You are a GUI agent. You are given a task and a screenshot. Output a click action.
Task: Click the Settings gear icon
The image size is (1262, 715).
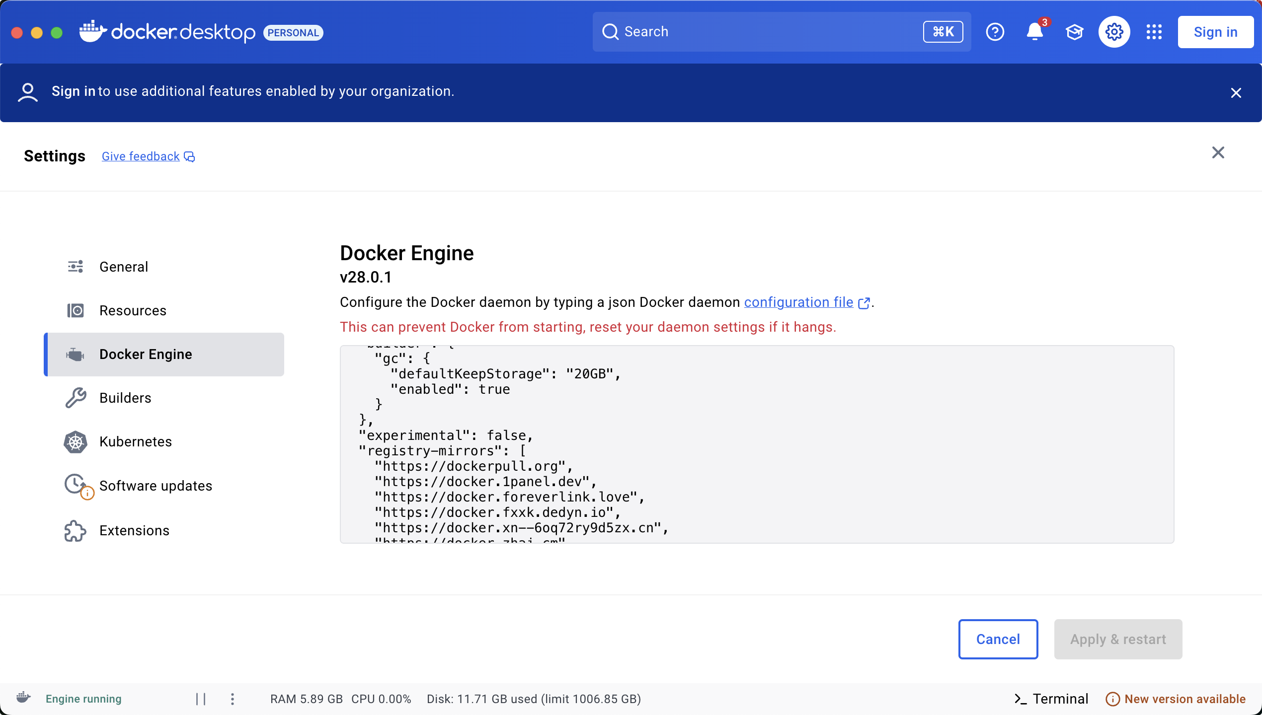pos(1114,32)
